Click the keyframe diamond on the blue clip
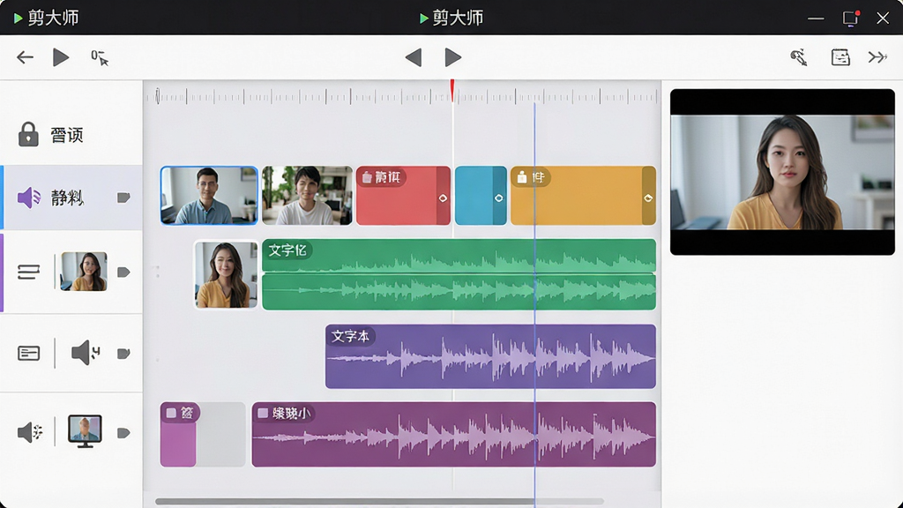The height and width of the screenshot is (508, 903). coord(499,198)
